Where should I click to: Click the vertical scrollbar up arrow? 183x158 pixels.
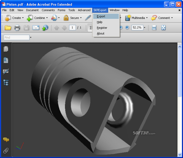tap(180, 47)
